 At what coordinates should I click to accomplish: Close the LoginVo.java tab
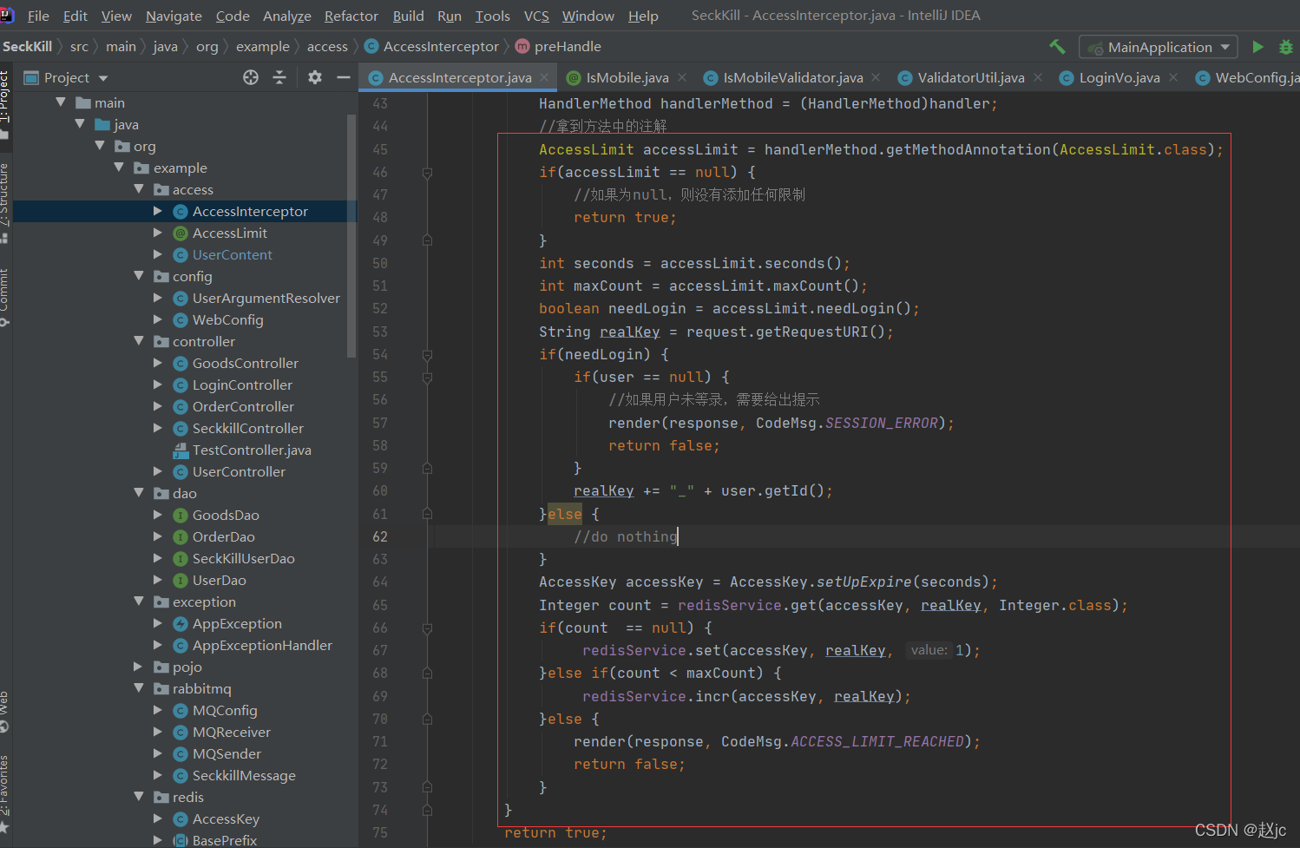click(x=1173, y=77)
